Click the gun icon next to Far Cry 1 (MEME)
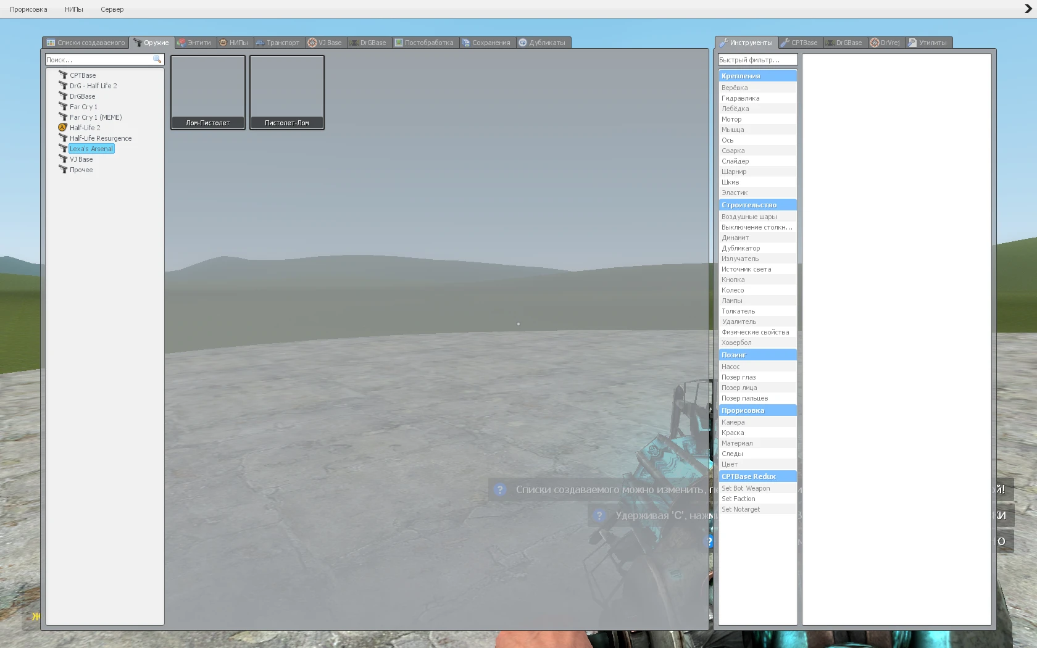1037x648 pixels. tap(62, 117)
